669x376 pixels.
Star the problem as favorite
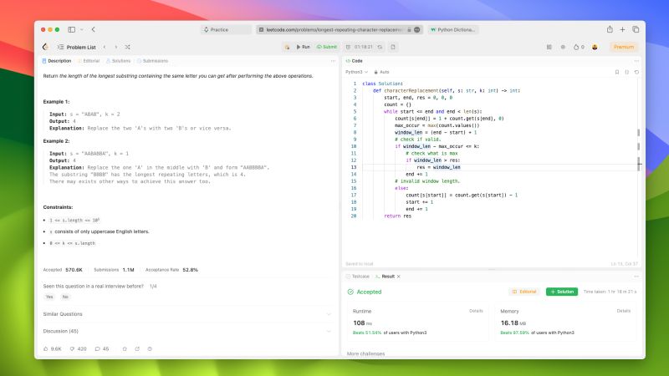pos(125,348)
